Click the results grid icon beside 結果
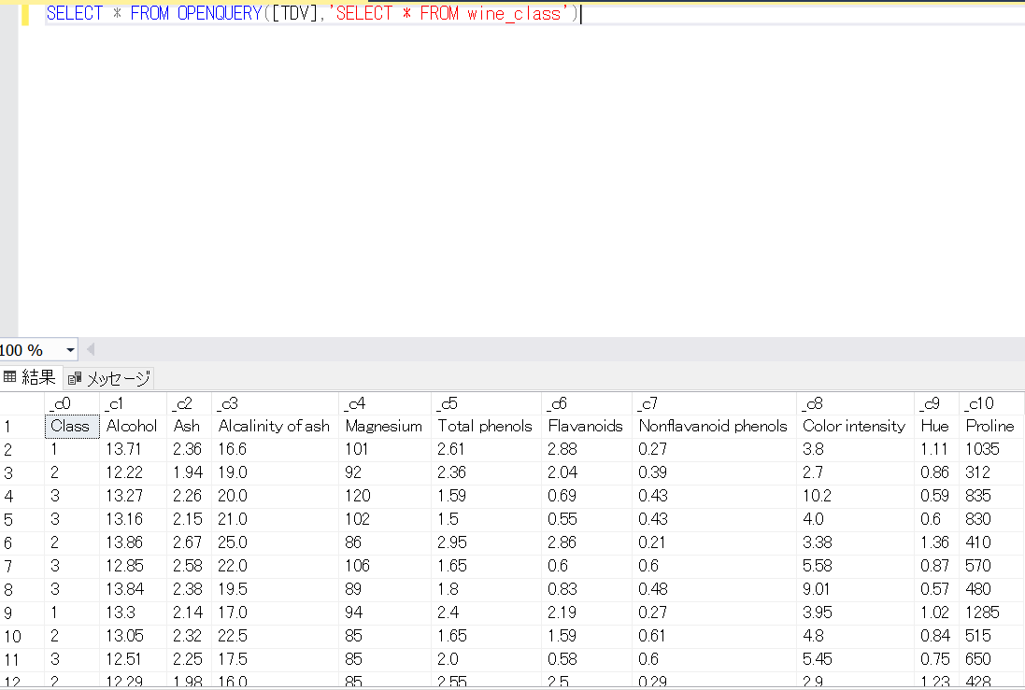The height and width of the screenshot is (690, 1025). tap(9, 376)
